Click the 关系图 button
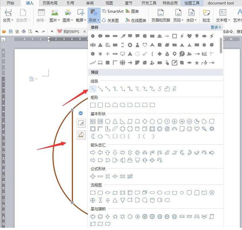The height and width of the screenshot is (230, 242). click(110, 20)
